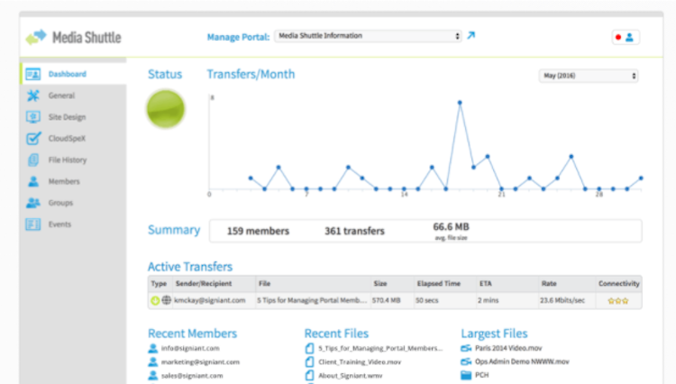Open the Manage Portal dropdown
Viewport: 676px width, 384px height.
tap(368, 36)
